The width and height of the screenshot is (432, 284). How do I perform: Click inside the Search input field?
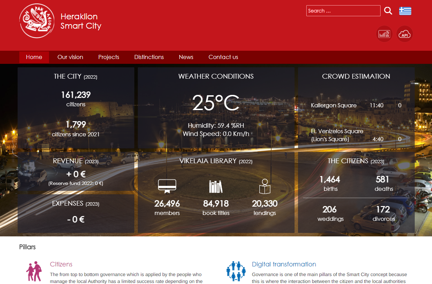pos(343,11)
